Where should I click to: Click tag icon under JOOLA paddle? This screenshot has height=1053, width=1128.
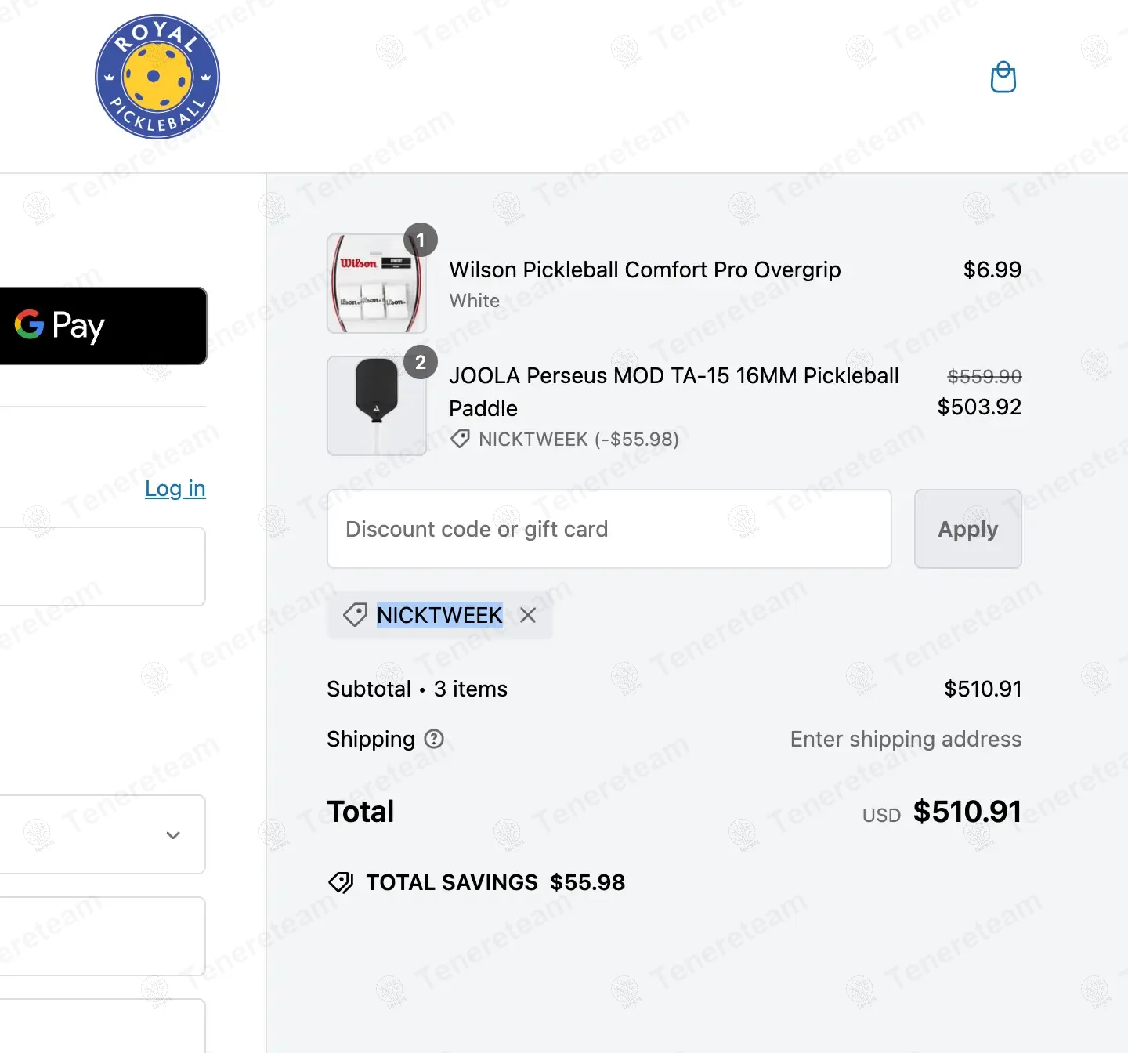tap(461, 439)
